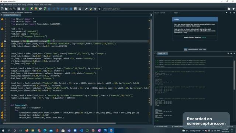Open the Help menu

click(50, 5)
